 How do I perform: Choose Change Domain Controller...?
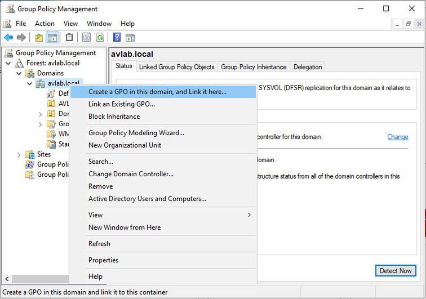(163, 174)
